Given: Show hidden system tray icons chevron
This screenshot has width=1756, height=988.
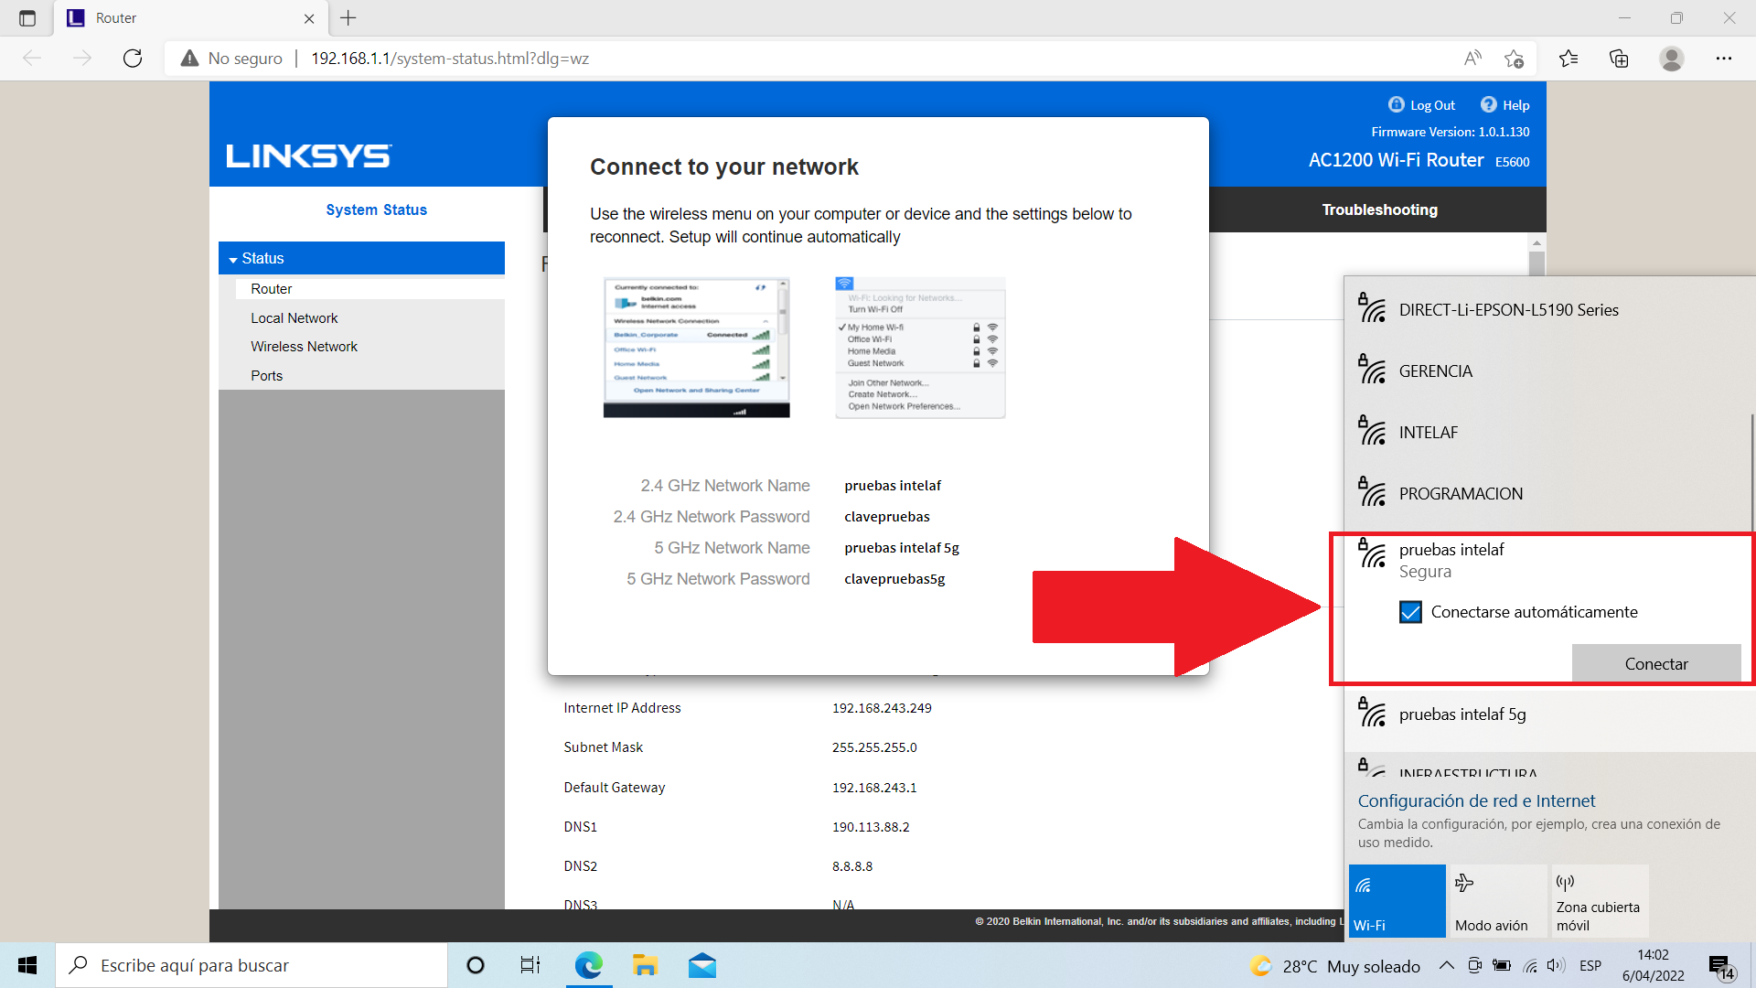Looking at the screenshot, I should (x=1446, y=965).
